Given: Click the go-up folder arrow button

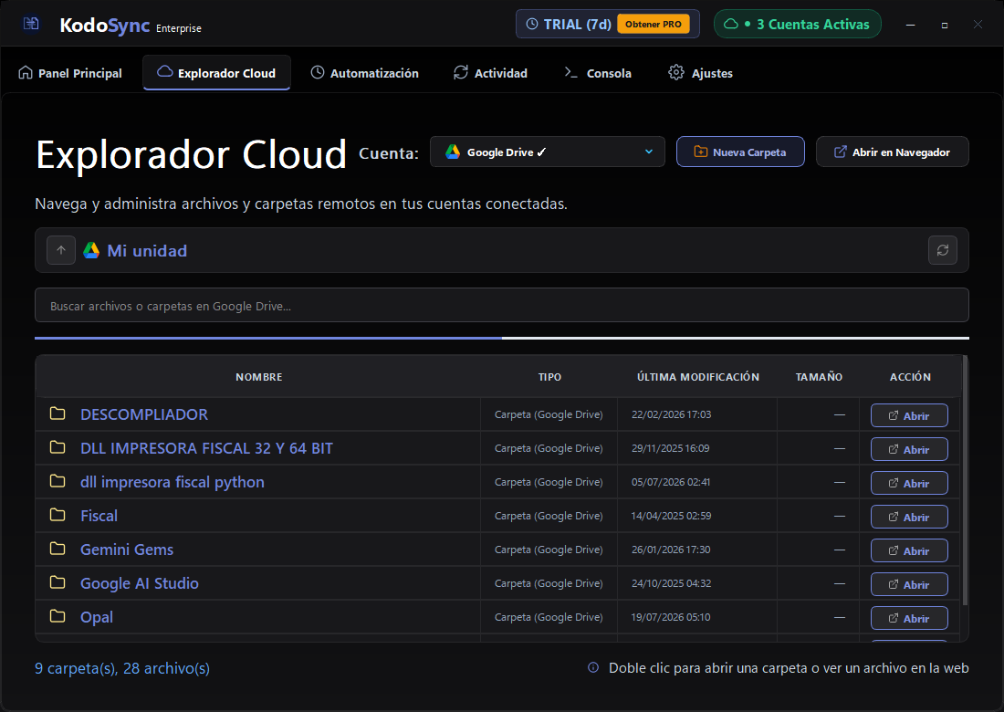Looking at the screenshot, I should [61, 250].
